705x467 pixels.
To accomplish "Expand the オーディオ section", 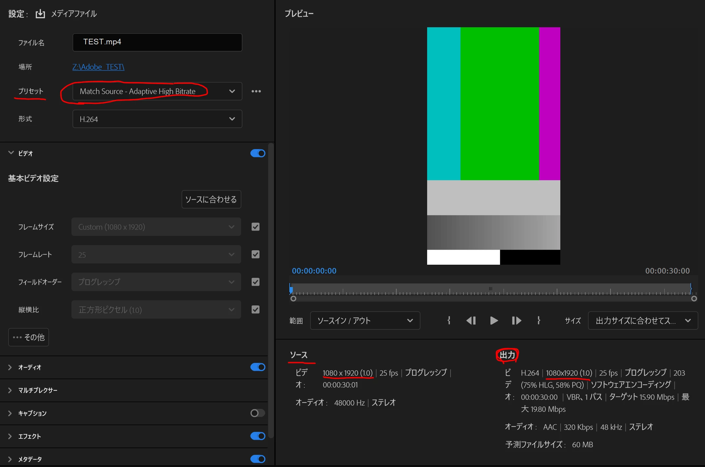I will coord(10,367).
